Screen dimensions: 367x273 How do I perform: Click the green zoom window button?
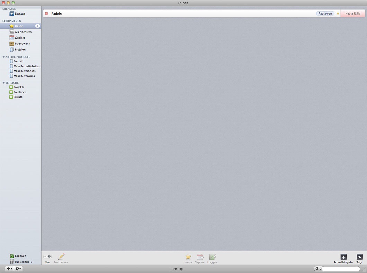coord(13,2)
